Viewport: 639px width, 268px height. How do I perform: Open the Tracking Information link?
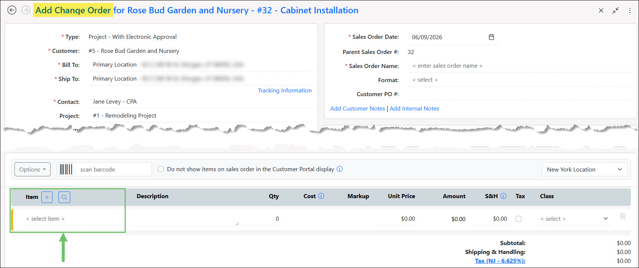285,91
